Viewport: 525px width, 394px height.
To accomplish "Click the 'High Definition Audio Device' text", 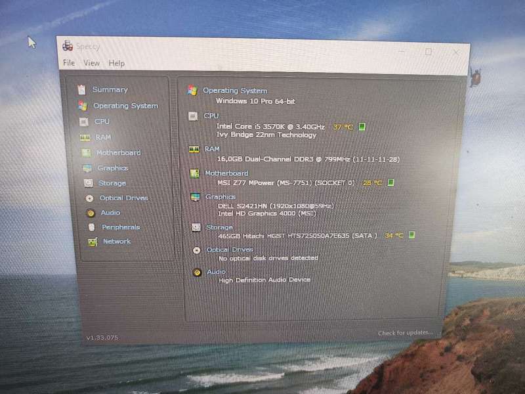I will 264,280.
